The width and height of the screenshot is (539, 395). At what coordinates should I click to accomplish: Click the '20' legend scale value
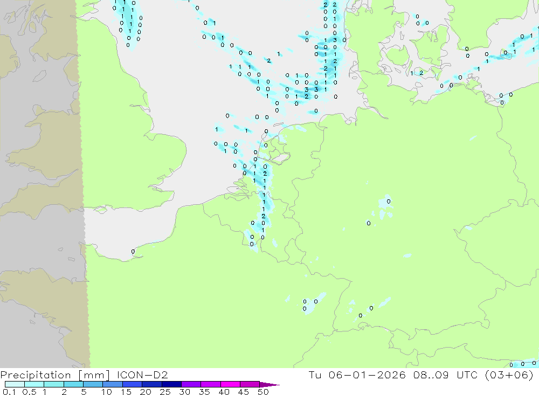[x=146, y=392]
